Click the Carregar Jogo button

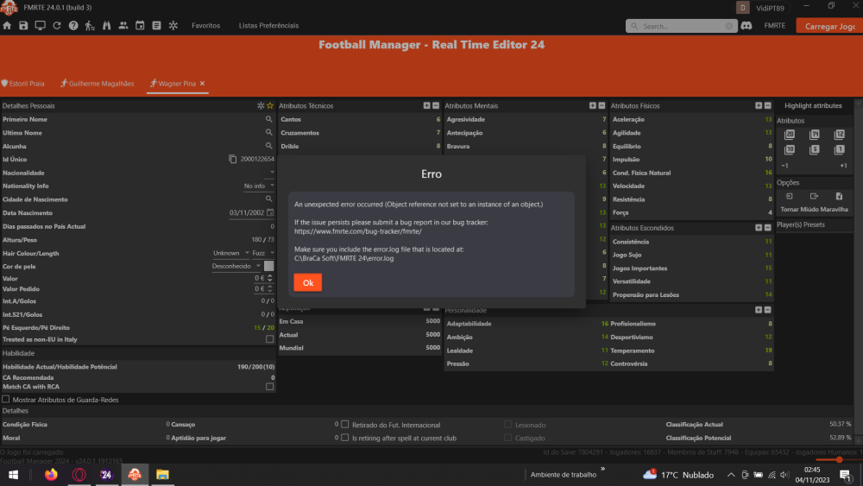point(829,26)
